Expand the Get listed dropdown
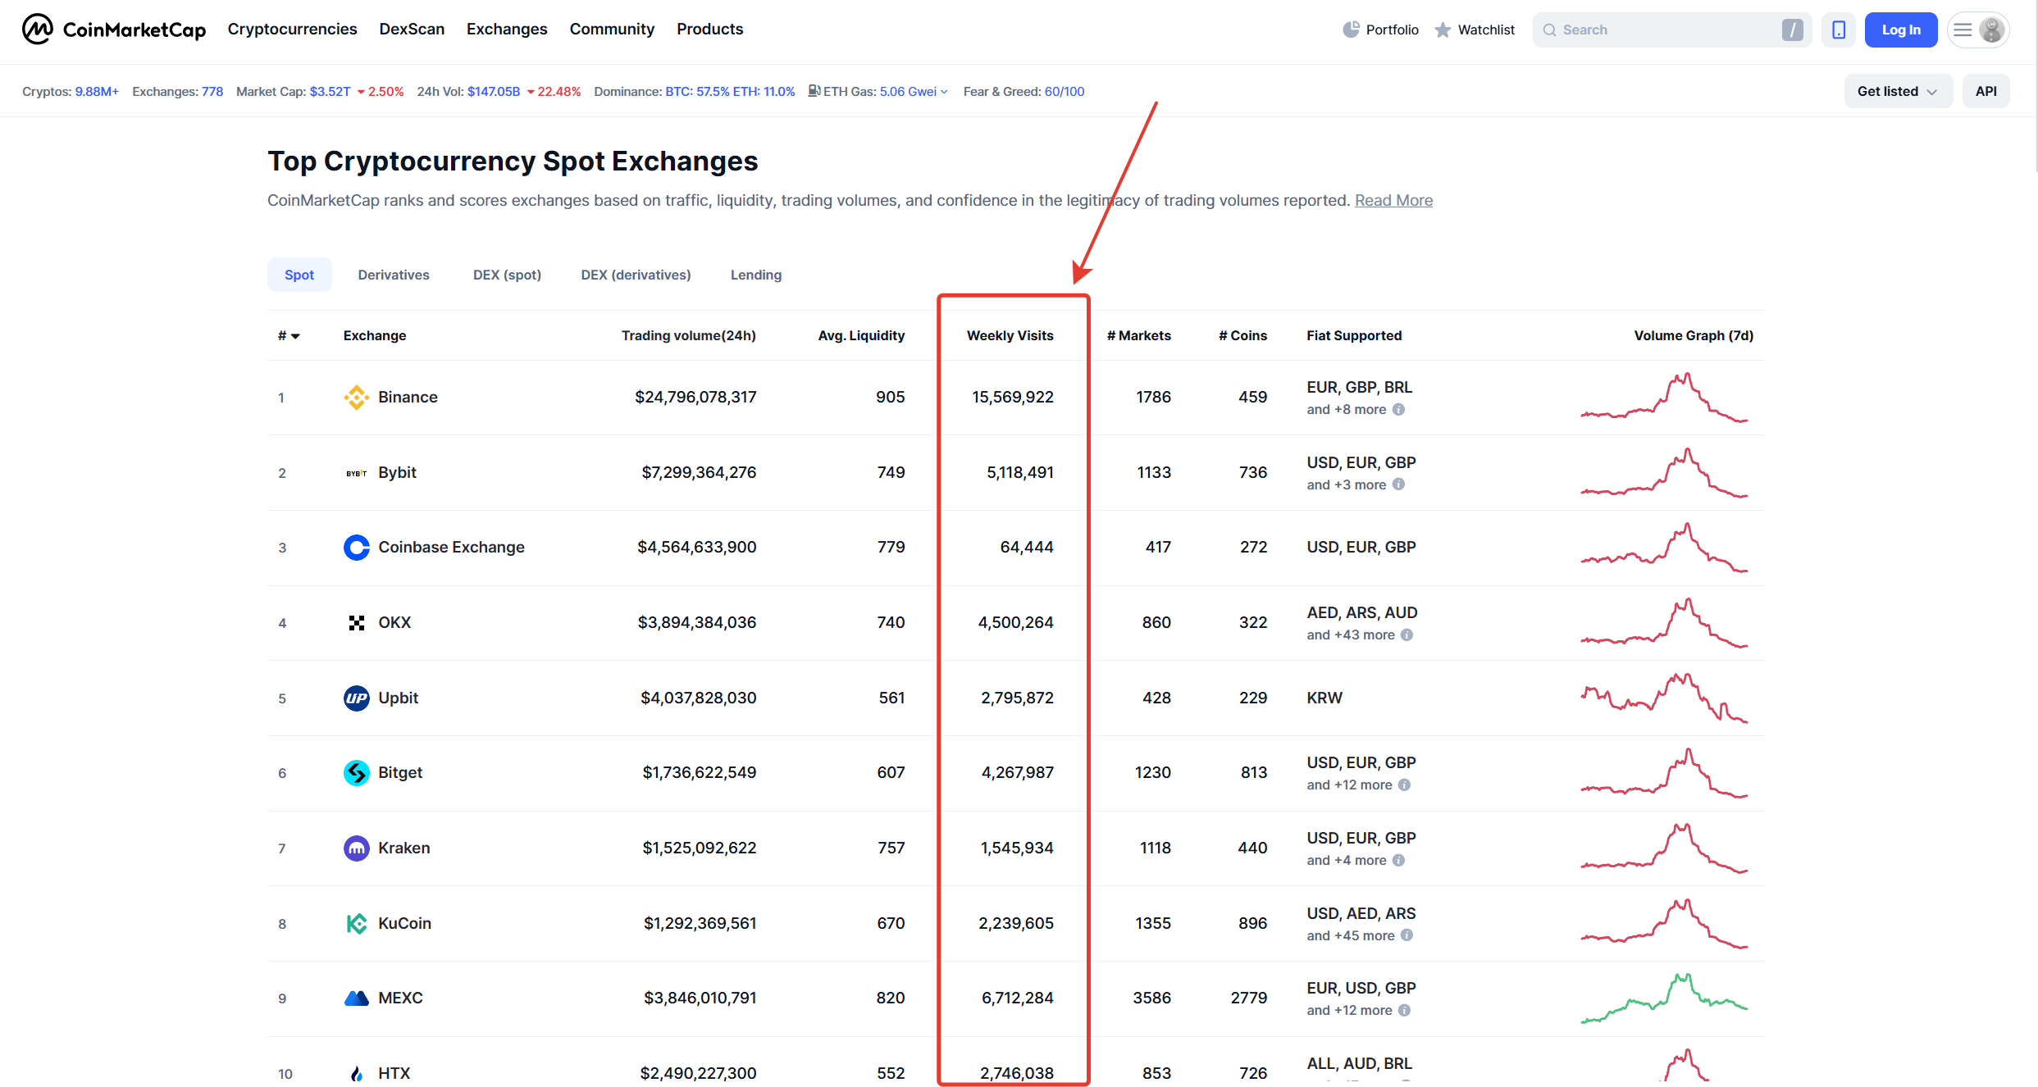Screen dimensions: 2038x1087 (1898, 91)
